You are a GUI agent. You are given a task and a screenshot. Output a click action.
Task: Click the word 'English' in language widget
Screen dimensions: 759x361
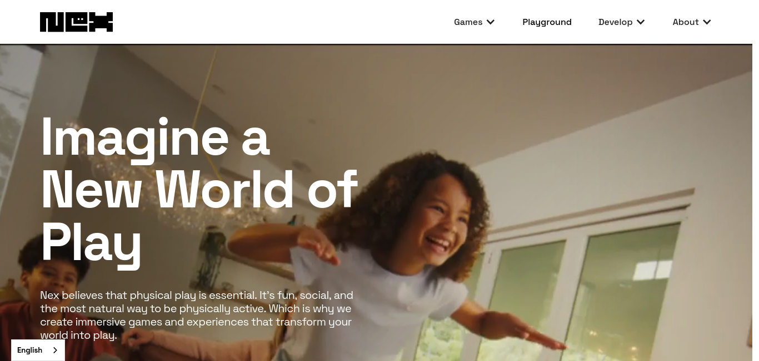(29, 350)
